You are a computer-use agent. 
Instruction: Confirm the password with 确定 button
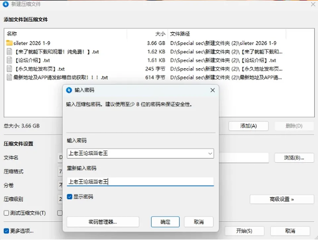[x=165, y=222]
